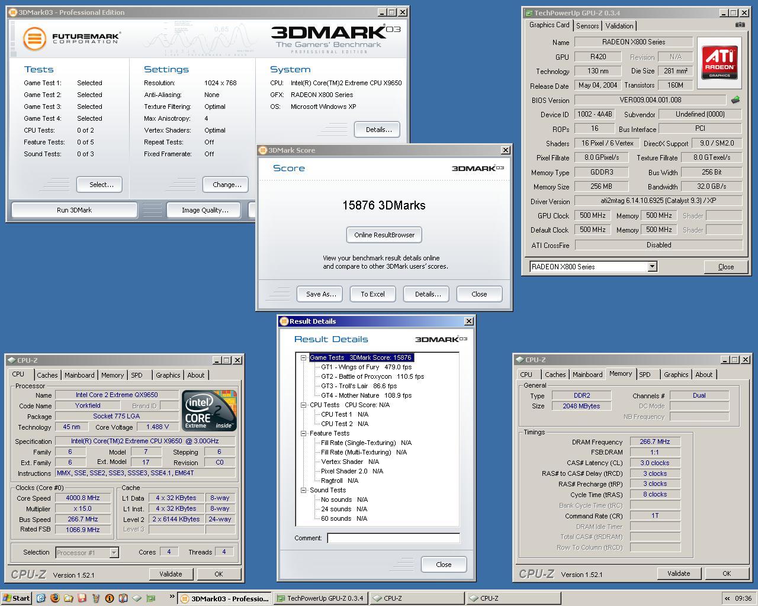Image resolution: width=758 pixels, height=606 pixels.
Task: Show more quick launch items via chevron
Action: point(172,597)
